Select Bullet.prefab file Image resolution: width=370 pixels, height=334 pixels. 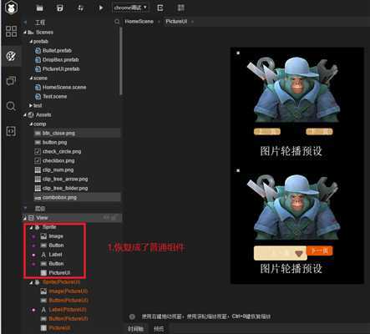tap(57, 51)
